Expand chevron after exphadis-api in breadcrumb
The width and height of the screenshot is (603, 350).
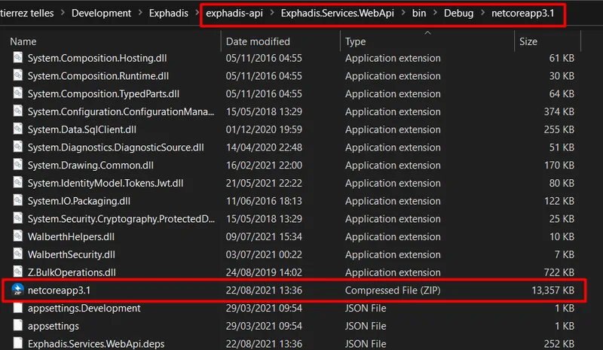pos(272,13)
